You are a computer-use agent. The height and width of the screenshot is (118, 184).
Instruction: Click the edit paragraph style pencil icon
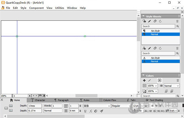[149, 21]
